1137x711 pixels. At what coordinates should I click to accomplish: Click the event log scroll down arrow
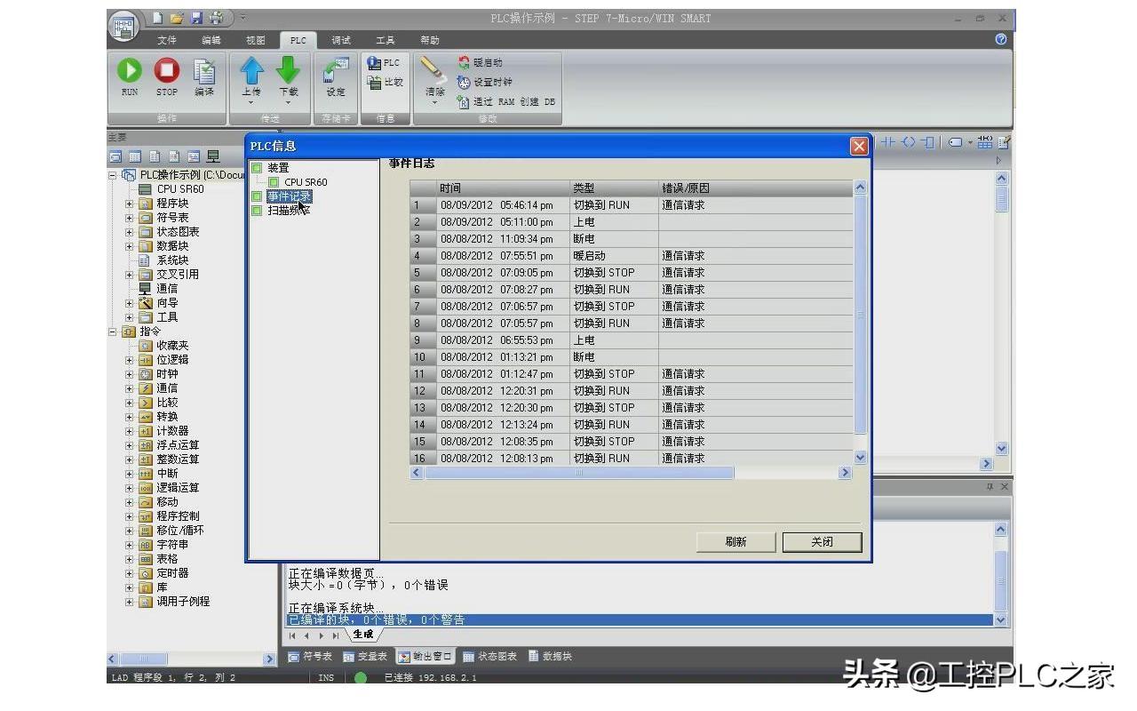coord(860,457)
